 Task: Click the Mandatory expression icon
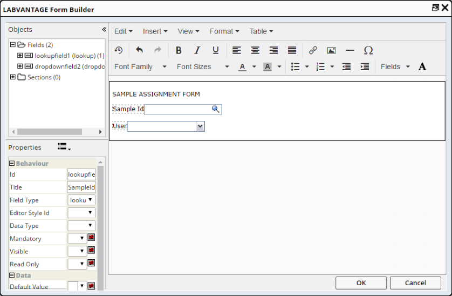click(x=91, y=237)
